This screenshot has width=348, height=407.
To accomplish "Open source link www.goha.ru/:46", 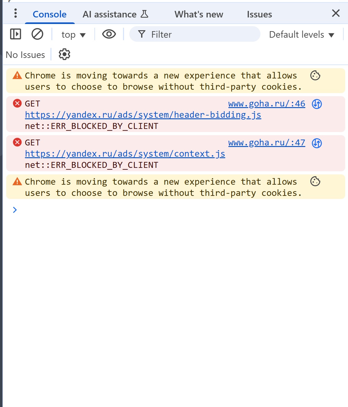I will pyautogui.click(x=267, y=104).
